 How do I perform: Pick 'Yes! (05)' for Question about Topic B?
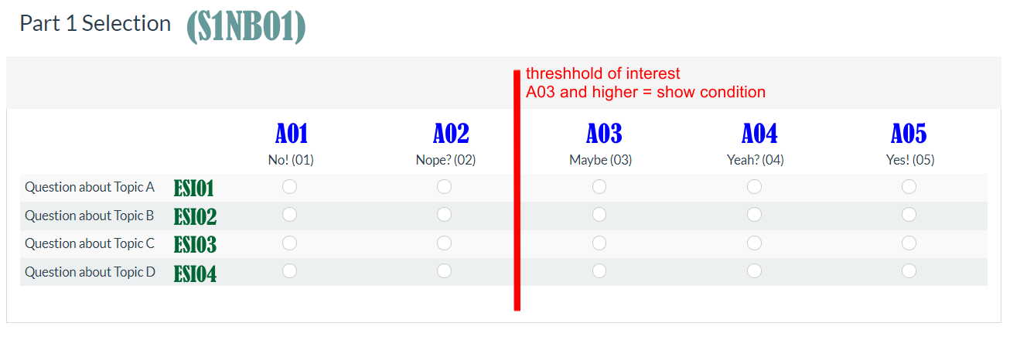[x=909, y=215]
